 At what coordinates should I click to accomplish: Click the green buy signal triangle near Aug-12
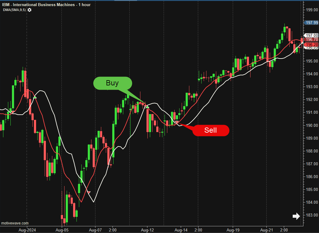tap(147, 106)
